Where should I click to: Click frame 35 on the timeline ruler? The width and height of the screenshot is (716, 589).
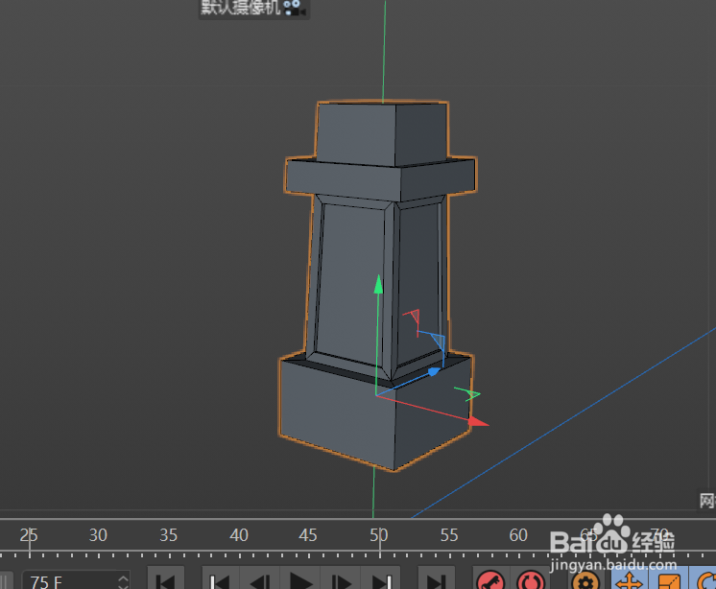pos(168,535)
